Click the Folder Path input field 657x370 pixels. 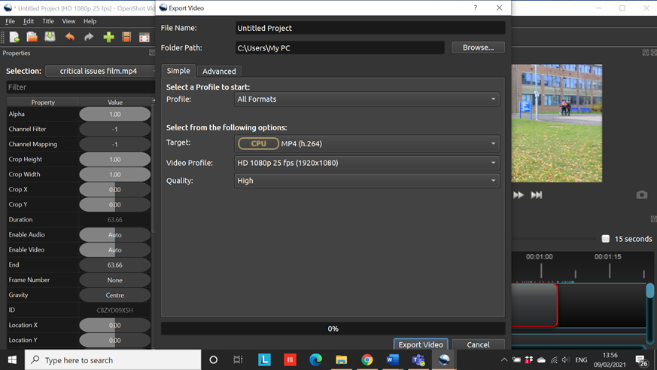click(340, 47)
